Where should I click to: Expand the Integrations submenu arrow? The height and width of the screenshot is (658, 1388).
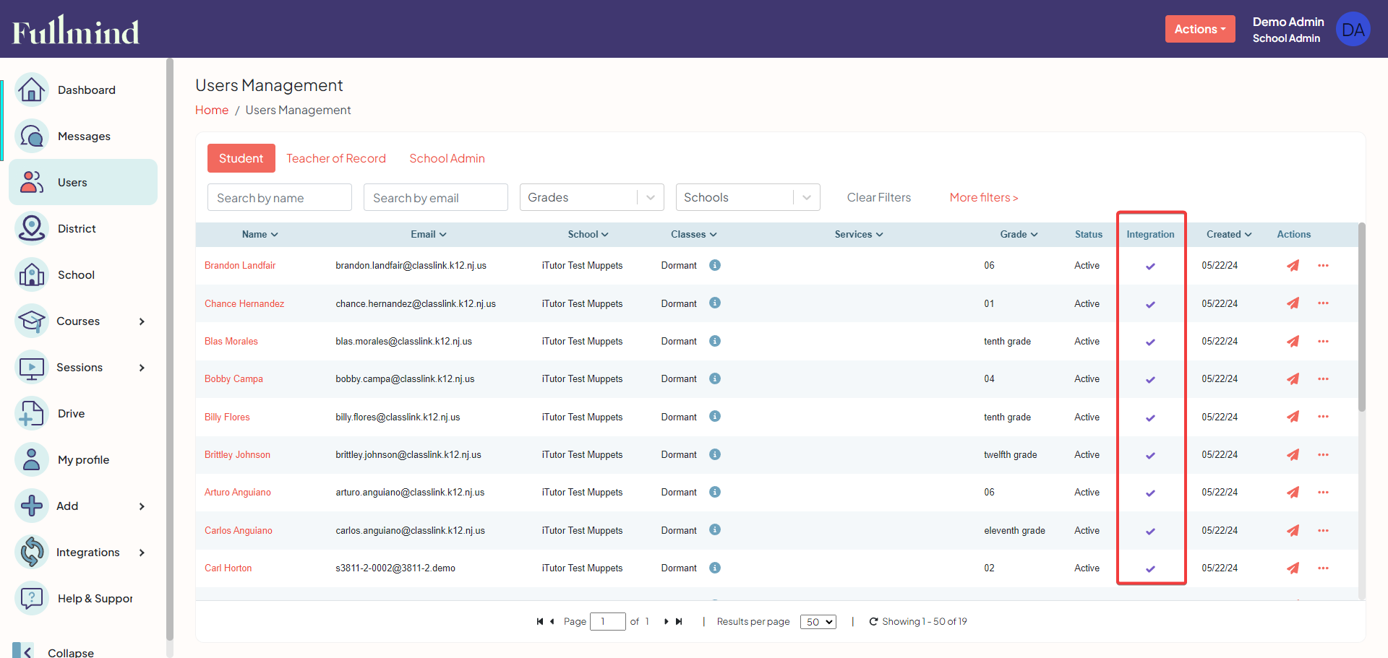[142, 553]
